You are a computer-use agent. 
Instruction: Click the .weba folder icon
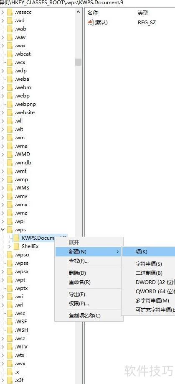[10, 79]
